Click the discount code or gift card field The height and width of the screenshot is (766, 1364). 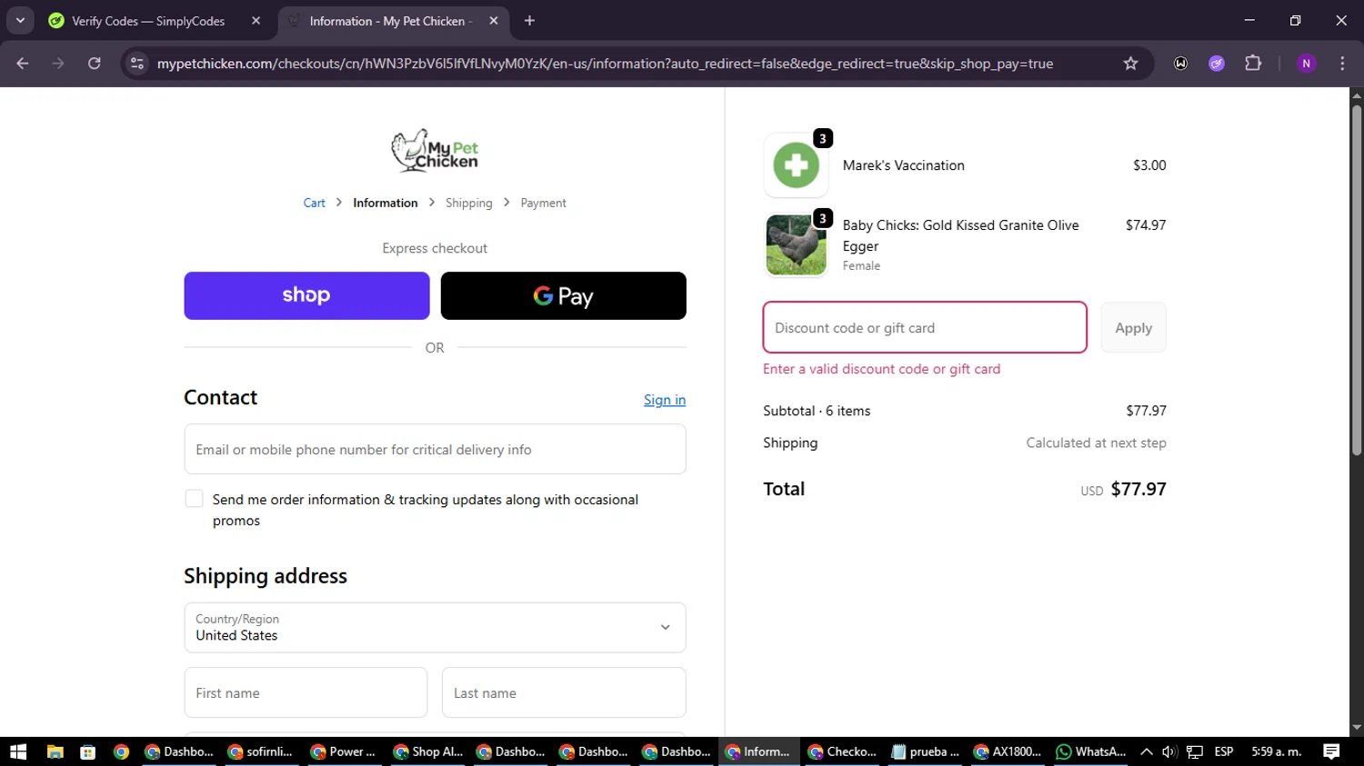[x=925, y=327]
